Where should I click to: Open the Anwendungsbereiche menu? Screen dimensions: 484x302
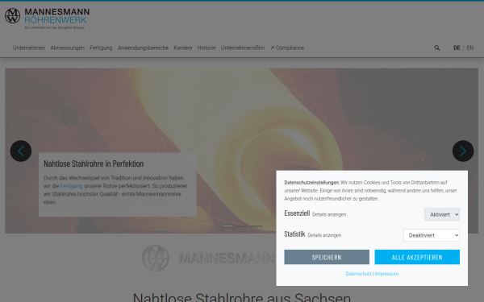pyautogui.click(x=143, y=48)
